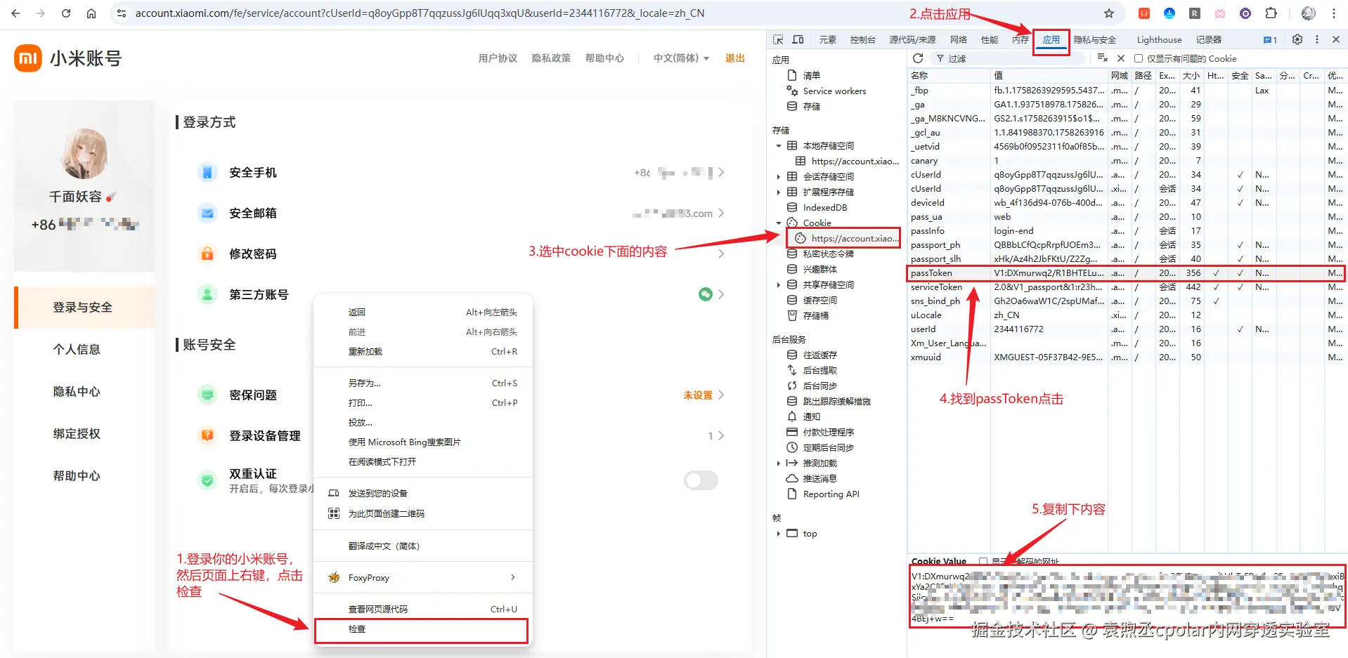Open the browser profile avatar icon
This screenshot has height=658, width=1348.
[x=1309, y=13]
